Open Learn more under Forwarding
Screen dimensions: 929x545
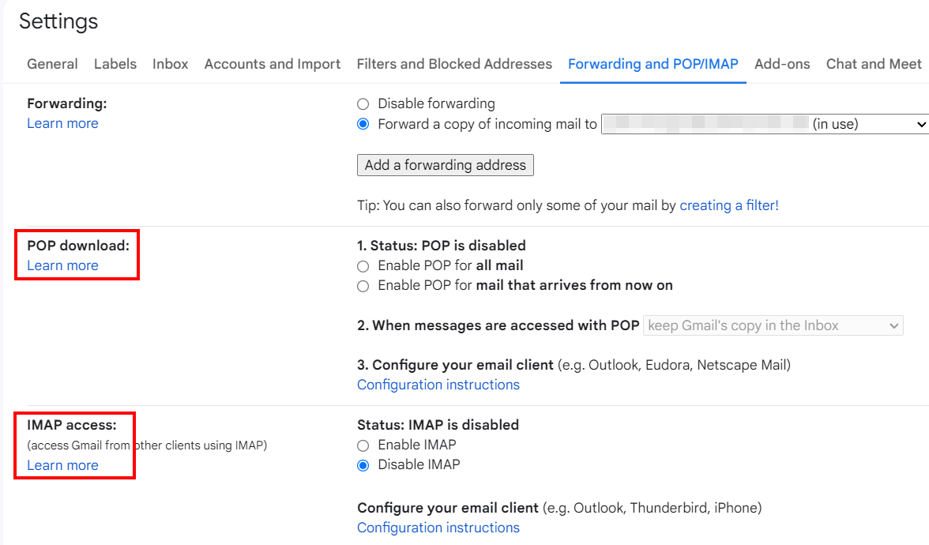pos(63,123)
